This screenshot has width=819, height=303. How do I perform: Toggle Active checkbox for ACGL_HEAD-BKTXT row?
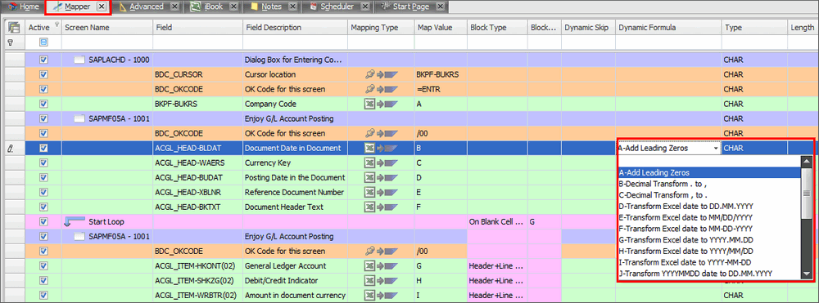tap(44, 207)
